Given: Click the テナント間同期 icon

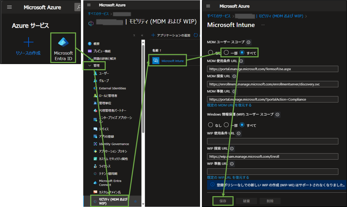Looking at the screenshot, I should (x=95, y=174).
